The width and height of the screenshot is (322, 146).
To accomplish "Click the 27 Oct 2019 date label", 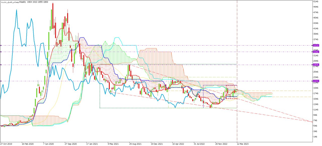I will (6, 144).
